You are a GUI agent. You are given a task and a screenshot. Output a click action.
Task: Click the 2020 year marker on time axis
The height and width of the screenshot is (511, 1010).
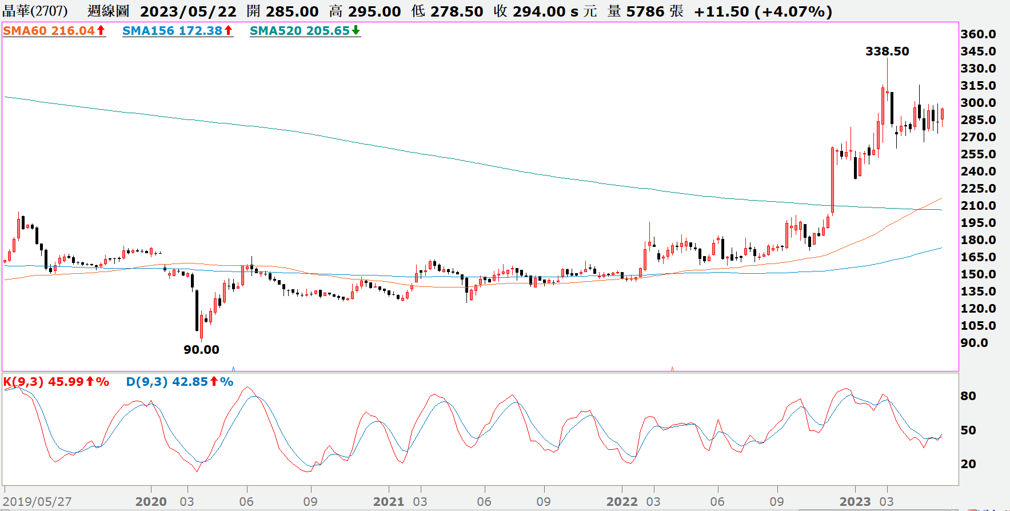click(151, 501)
